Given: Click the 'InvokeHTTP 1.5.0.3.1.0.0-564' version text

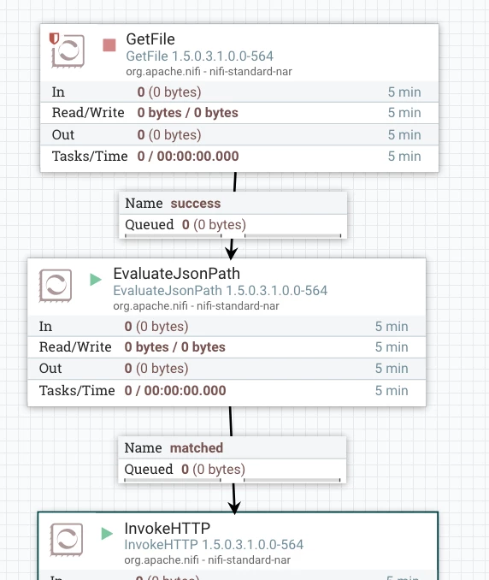Looking at the screenshot, I should (x=214, y=544).
